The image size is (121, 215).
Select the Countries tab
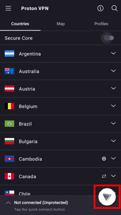pyautogui.click(x=20, y=24)
